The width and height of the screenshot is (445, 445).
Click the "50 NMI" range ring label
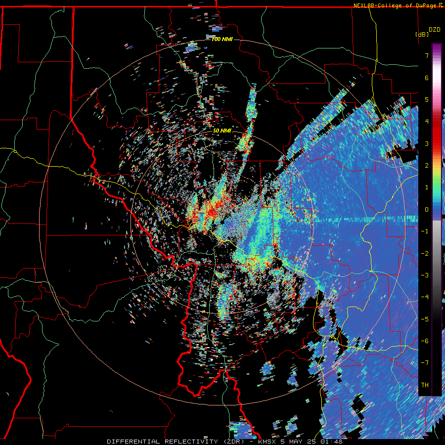click(x=222, y=131)
